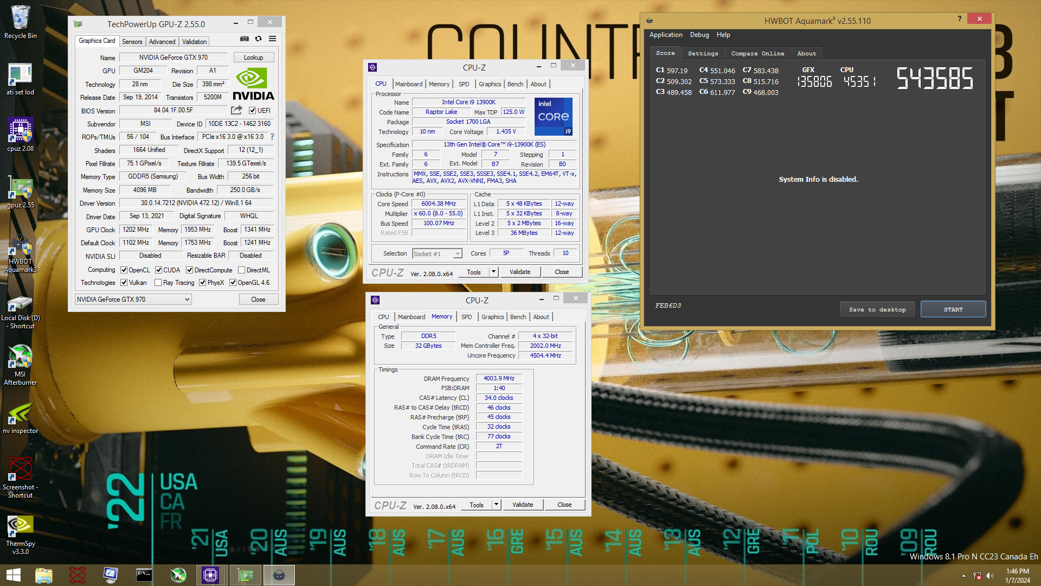Toggle the PhysX checkbox
This screenshot has height=586, width=1041.
pyautogui.click(x=202, y=282)
